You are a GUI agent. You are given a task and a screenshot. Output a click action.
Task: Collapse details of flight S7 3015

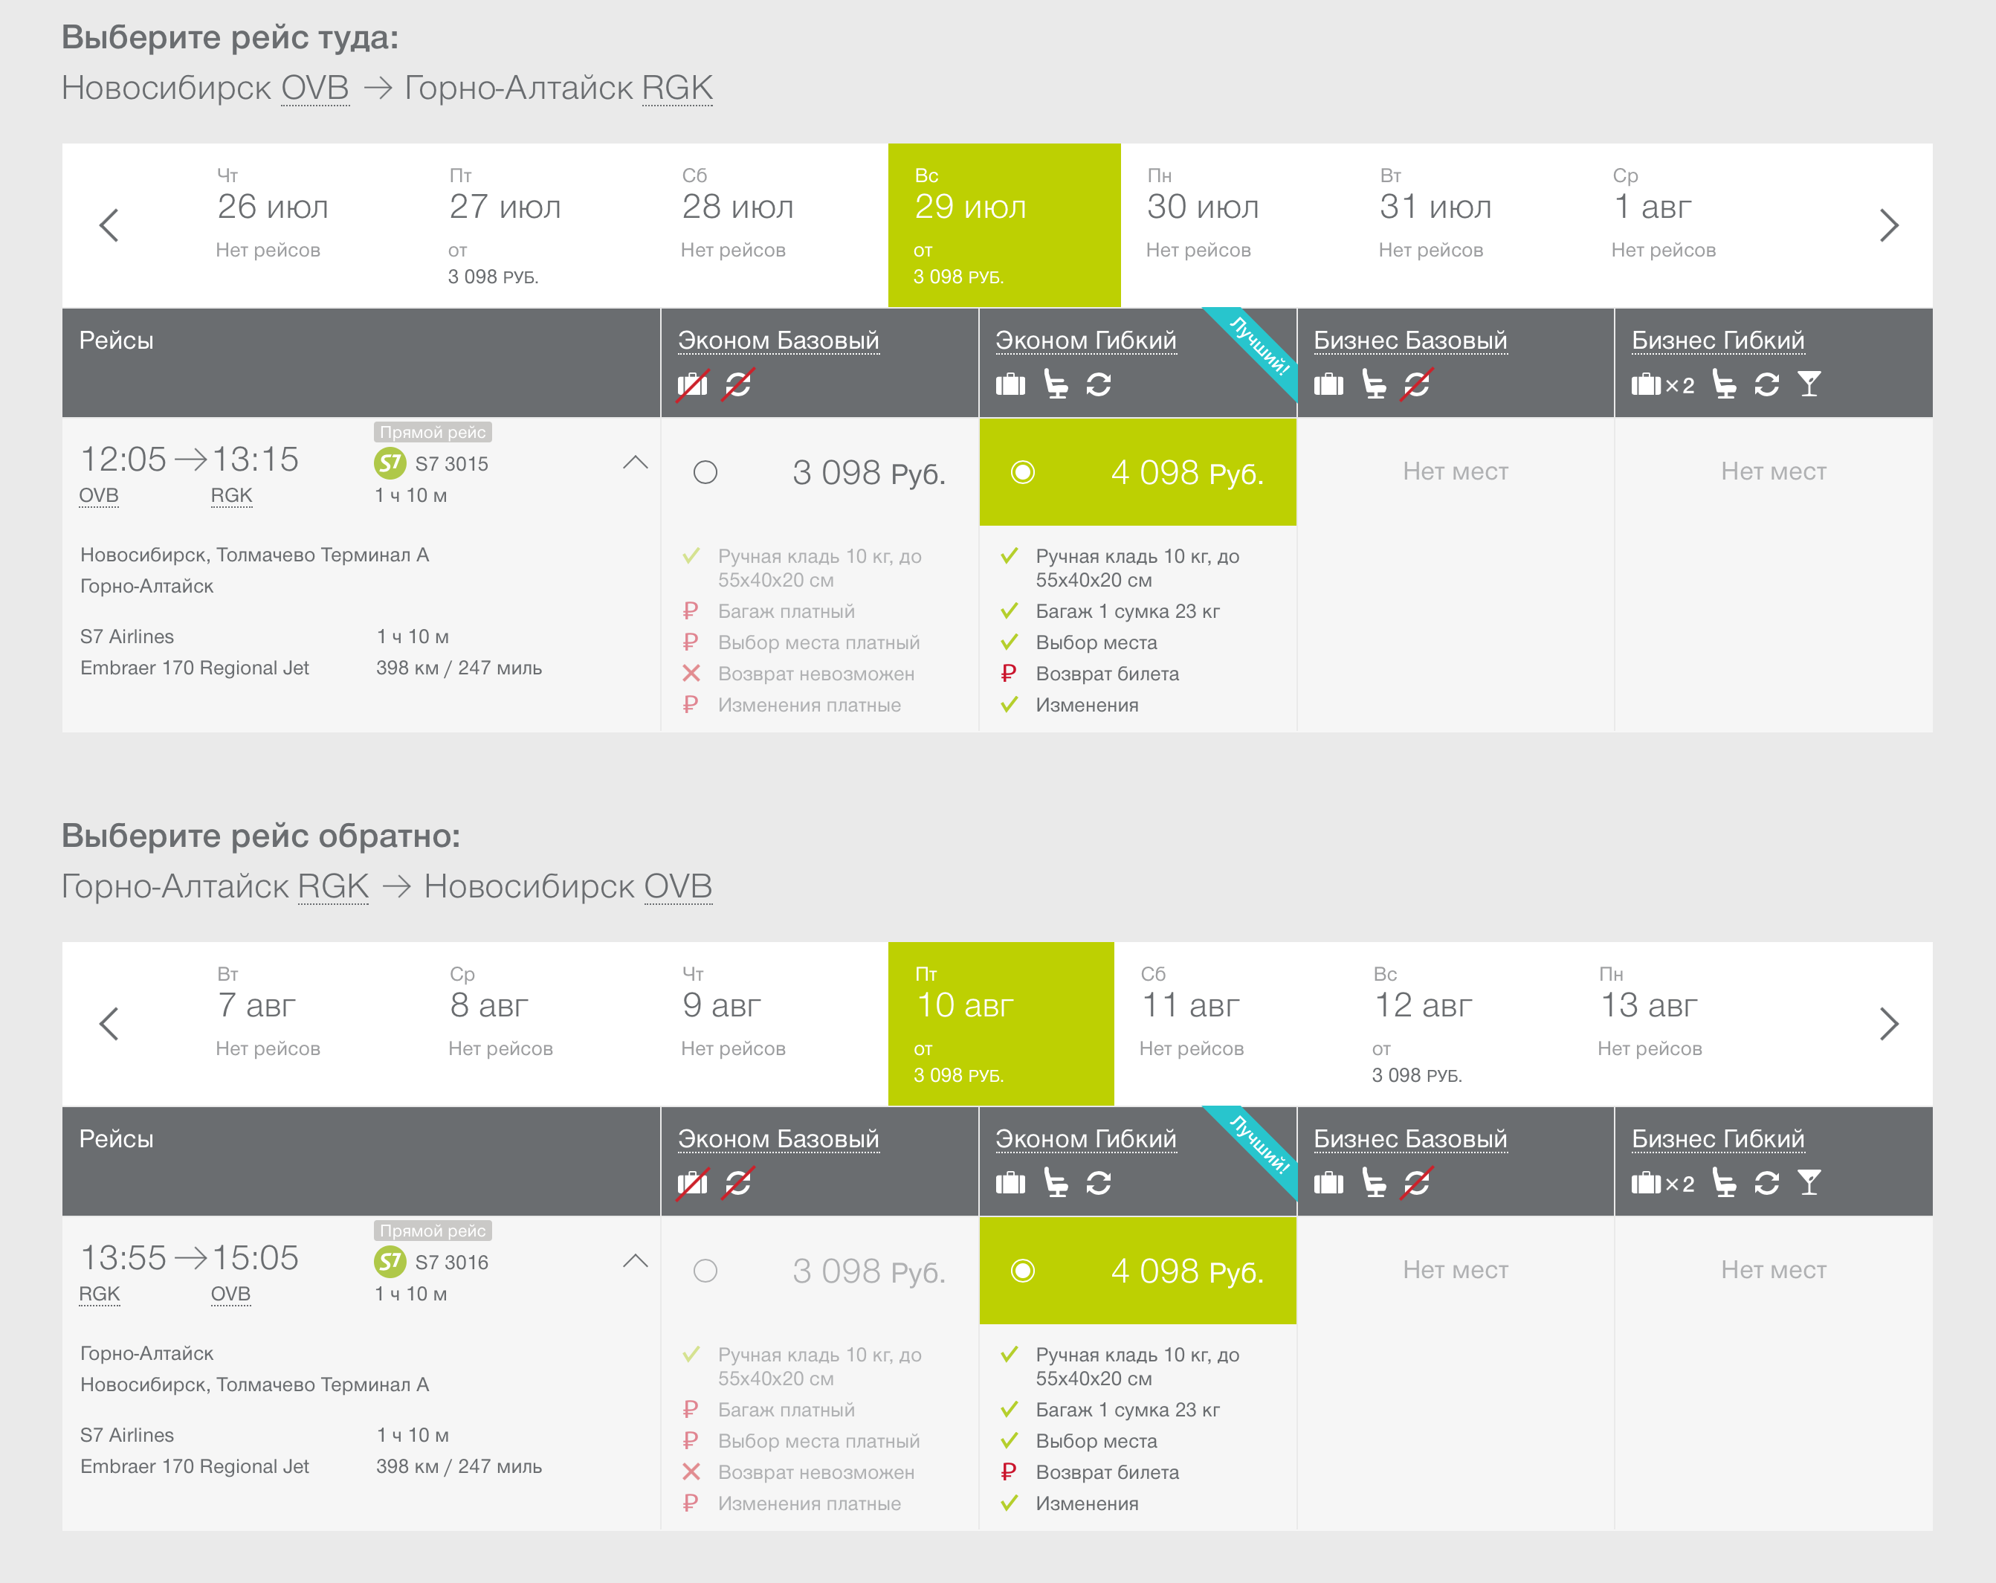coord(635,462)
